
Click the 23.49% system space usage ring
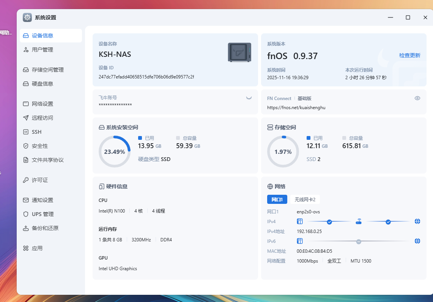pos(115,152)
